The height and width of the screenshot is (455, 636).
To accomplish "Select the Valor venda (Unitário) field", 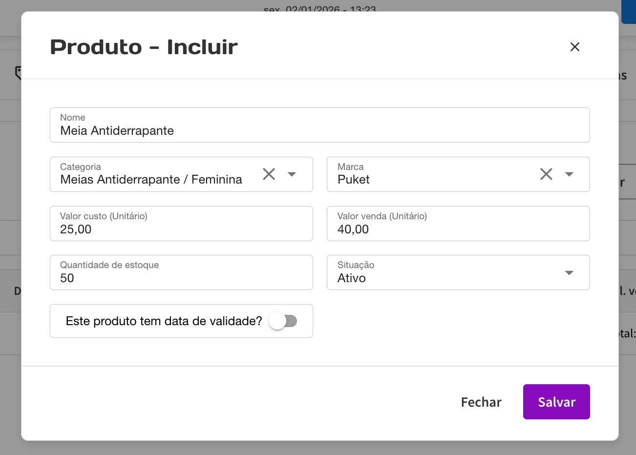I will pos(458,229).
